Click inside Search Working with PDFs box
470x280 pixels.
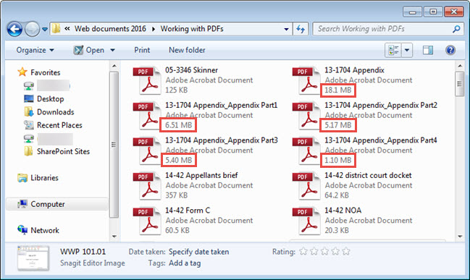[384, 29]
